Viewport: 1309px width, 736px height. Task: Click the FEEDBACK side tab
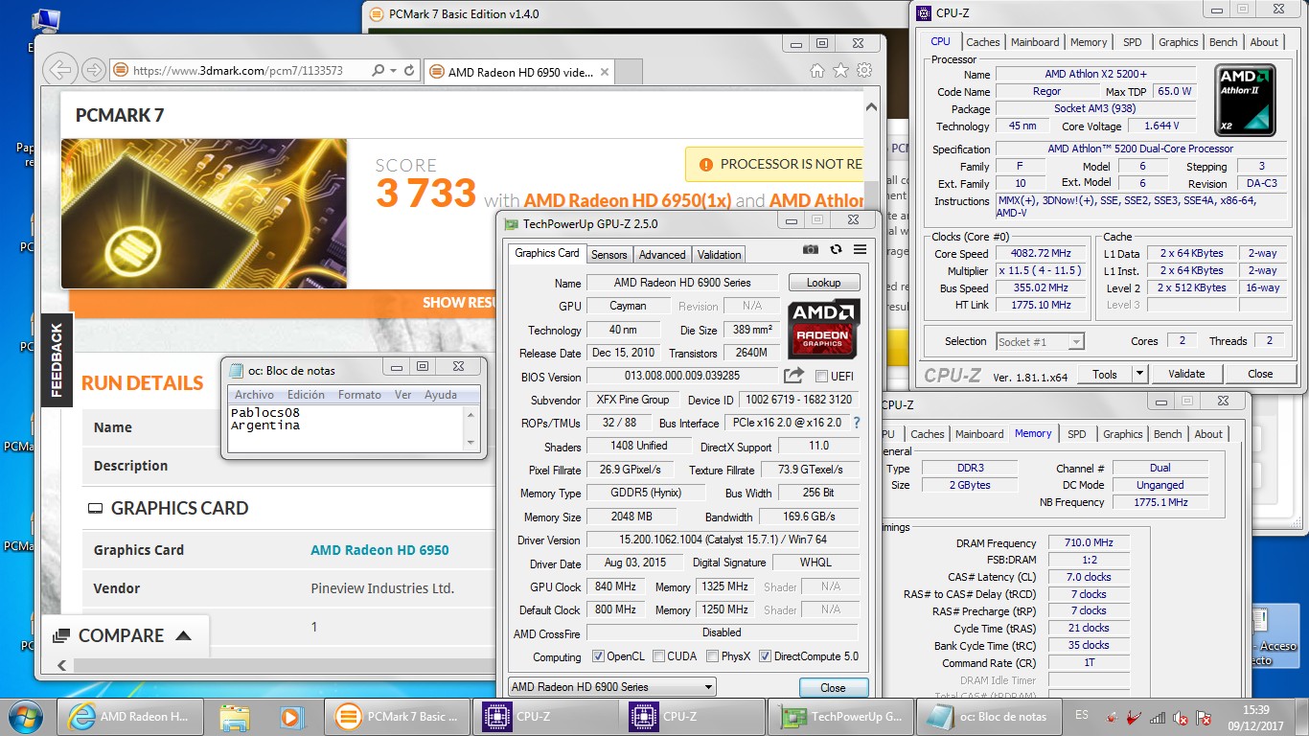[x=57, y=362]
